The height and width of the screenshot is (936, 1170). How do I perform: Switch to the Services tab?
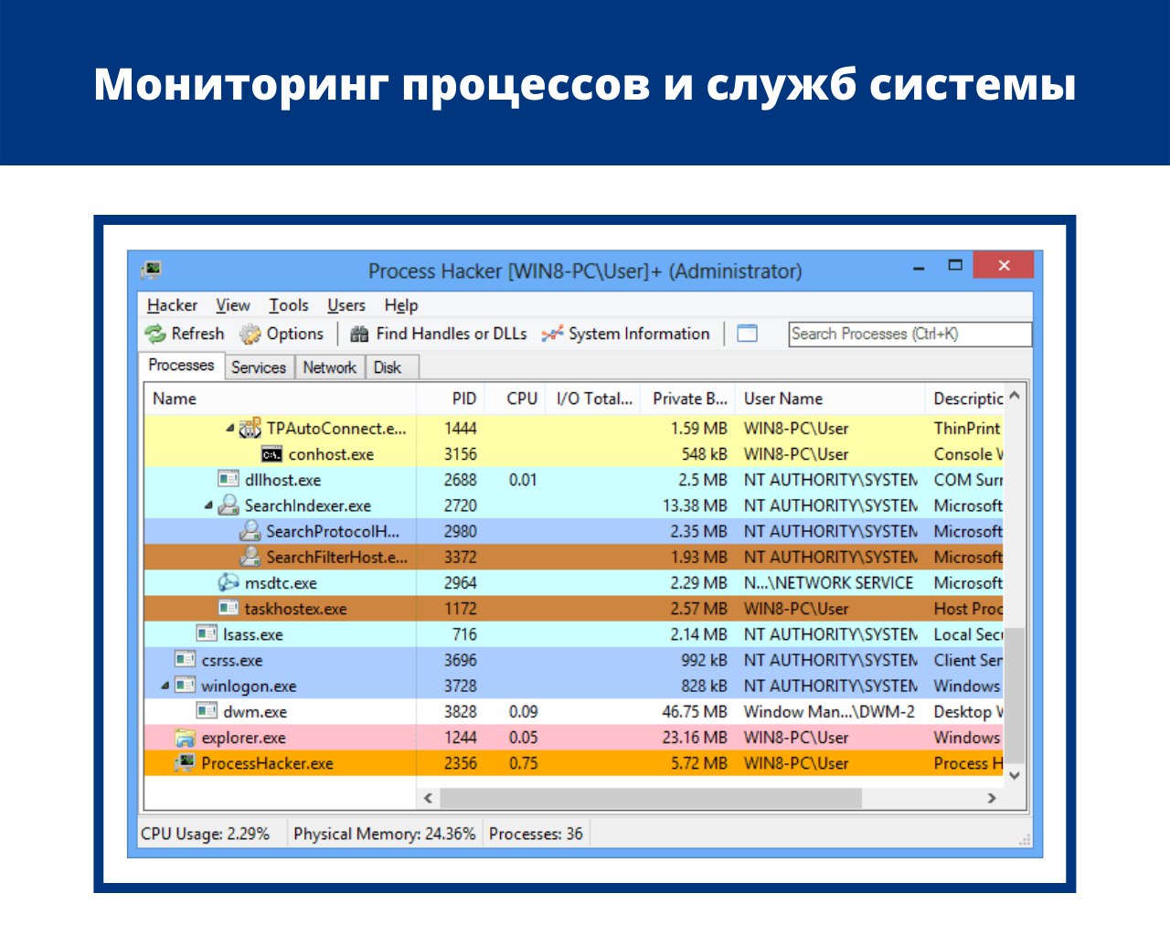259,367
